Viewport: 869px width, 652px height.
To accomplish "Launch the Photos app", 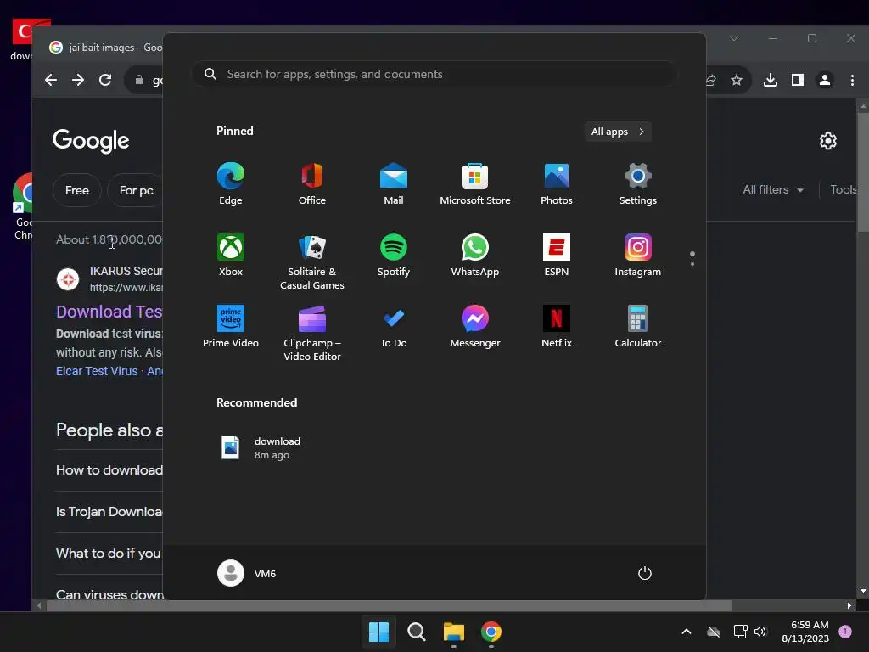I will [x=557, y=184].
